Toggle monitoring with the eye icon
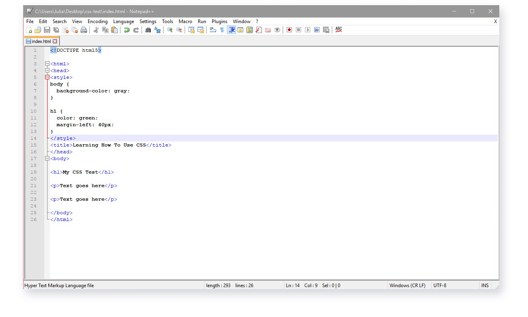 (277, 29)
